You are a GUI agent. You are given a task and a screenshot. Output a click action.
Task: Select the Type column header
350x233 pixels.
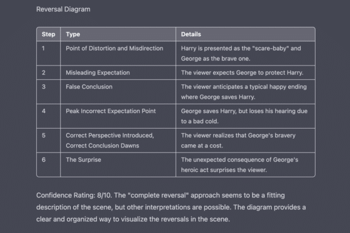[x=118, y=34]
